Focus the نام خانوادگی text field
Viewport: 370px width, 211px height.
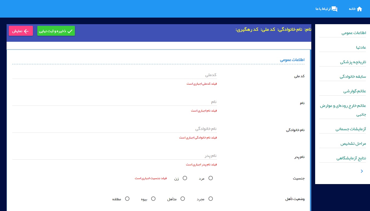pyautogui.click(x=115, y=129)
